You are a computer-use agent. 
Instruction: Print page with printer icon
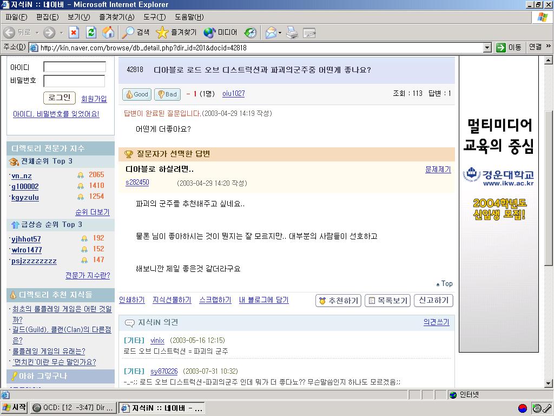(292, 32)
